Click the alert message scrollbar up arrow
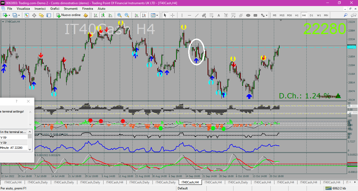358x191 pixels. [30, 112]
